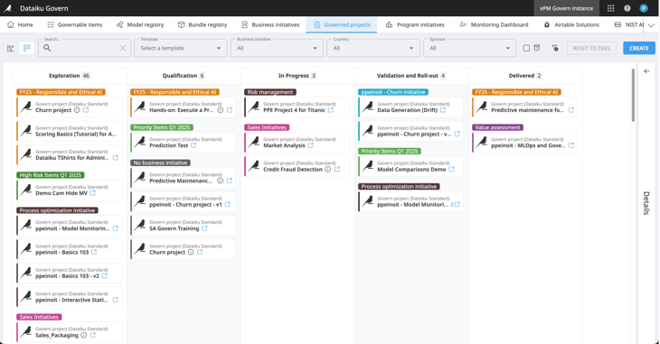660x344 pixels.
Task: Open the Monitoring Dashboard tab
Action: [494, 24]
